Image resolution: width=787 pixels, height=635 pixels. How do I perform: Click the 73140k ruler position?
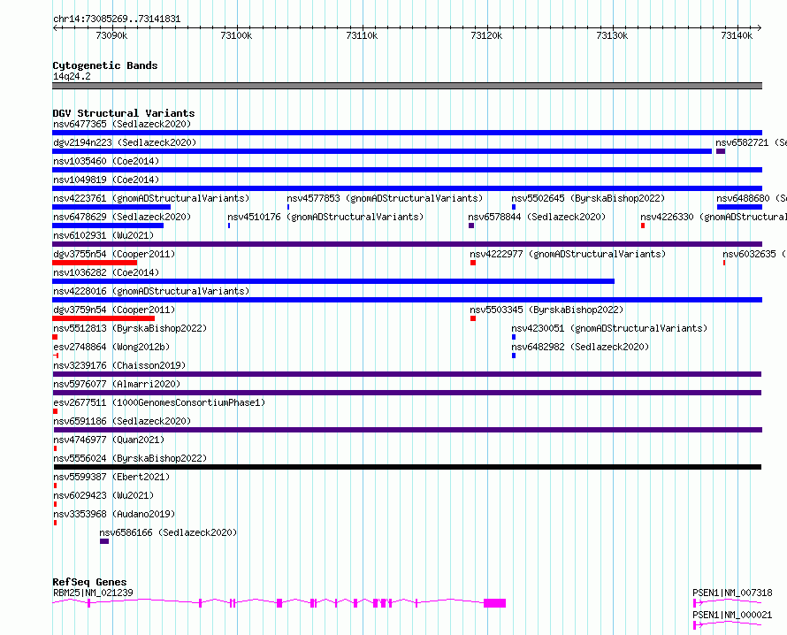(x=737, y=35)
